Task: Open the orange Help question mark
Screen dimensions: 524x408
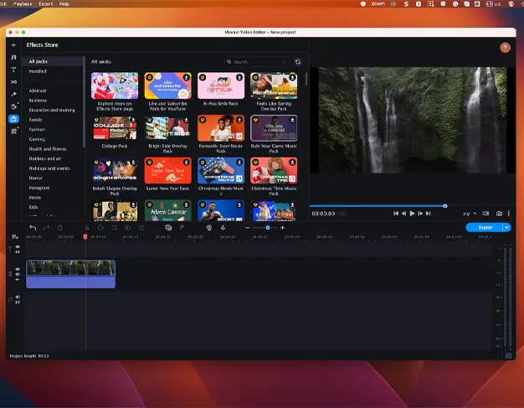Action: click(x=505, y=48)
